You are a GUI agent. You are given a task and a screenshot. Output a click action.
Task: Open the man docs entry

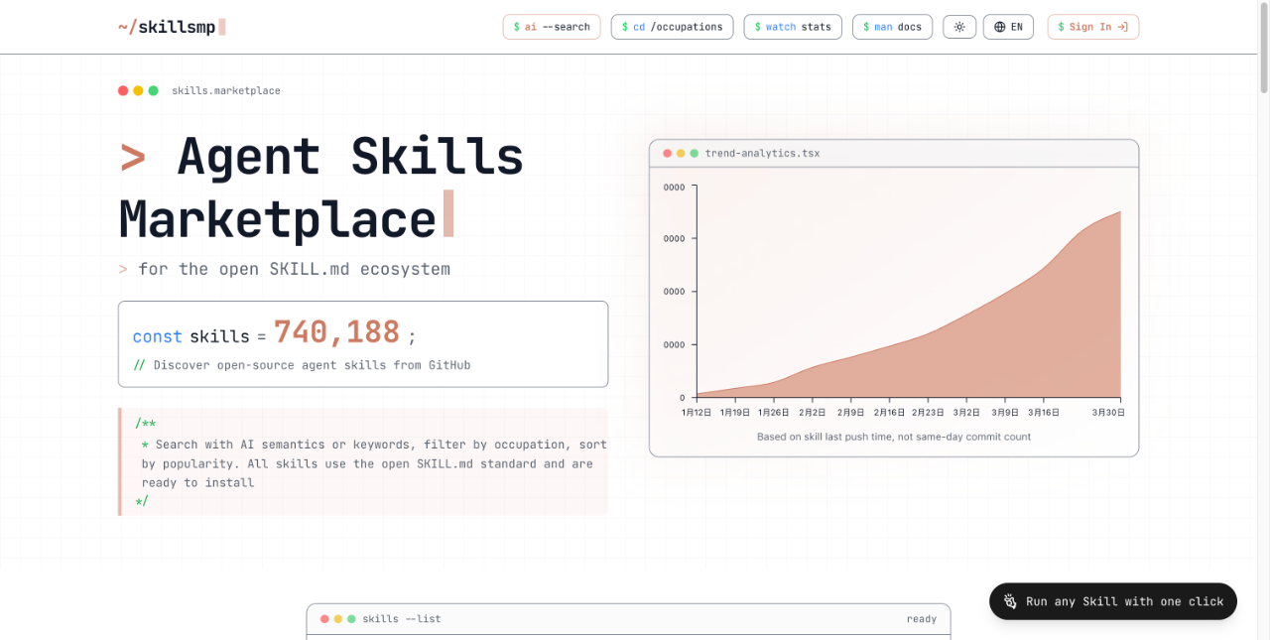click(x=892, y=27)
